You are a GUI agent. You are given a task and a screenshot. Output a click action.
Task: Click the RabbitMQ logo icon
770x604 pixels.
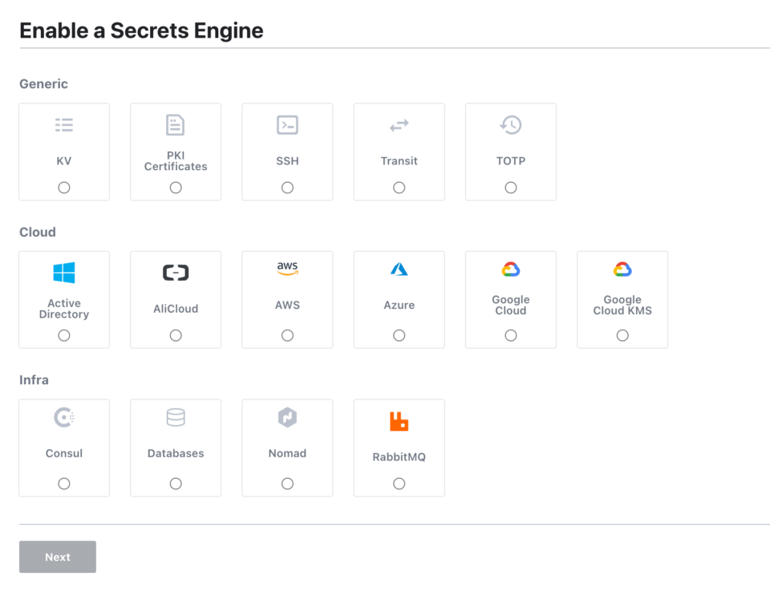pos(399,417)
